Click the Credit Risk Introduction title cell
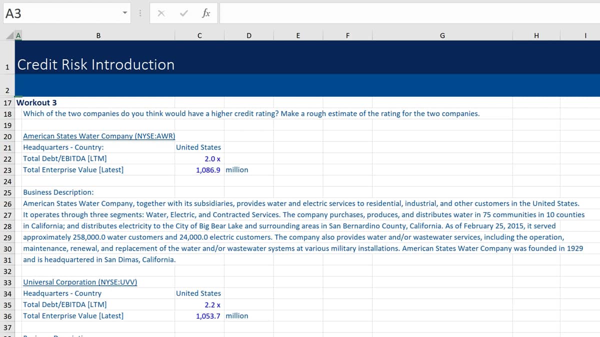Viewport: 600px width, 337px height. 96,64
